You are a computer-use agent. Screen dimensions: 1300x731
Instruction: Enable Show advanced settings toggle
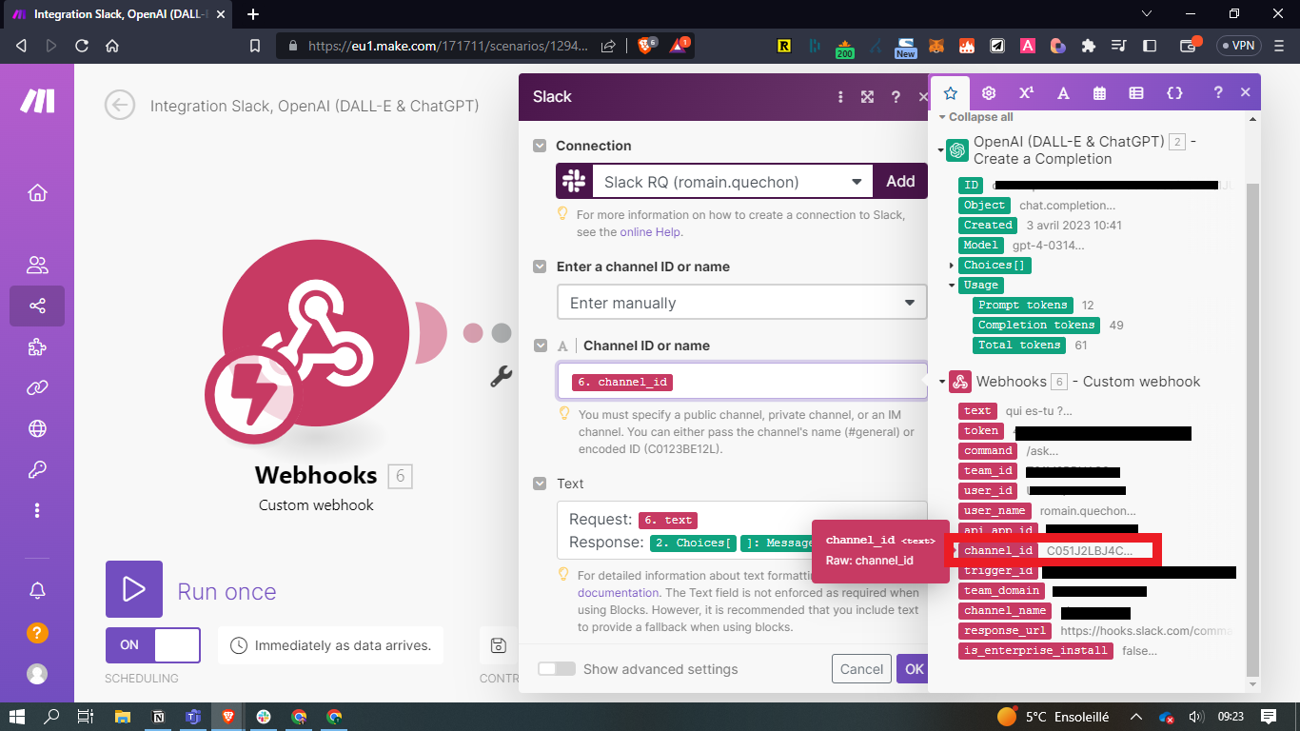pos(557,669)
